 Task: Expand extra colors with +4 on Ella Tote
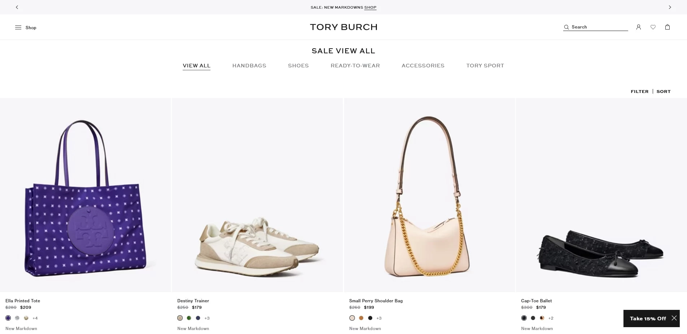(35, 318)
